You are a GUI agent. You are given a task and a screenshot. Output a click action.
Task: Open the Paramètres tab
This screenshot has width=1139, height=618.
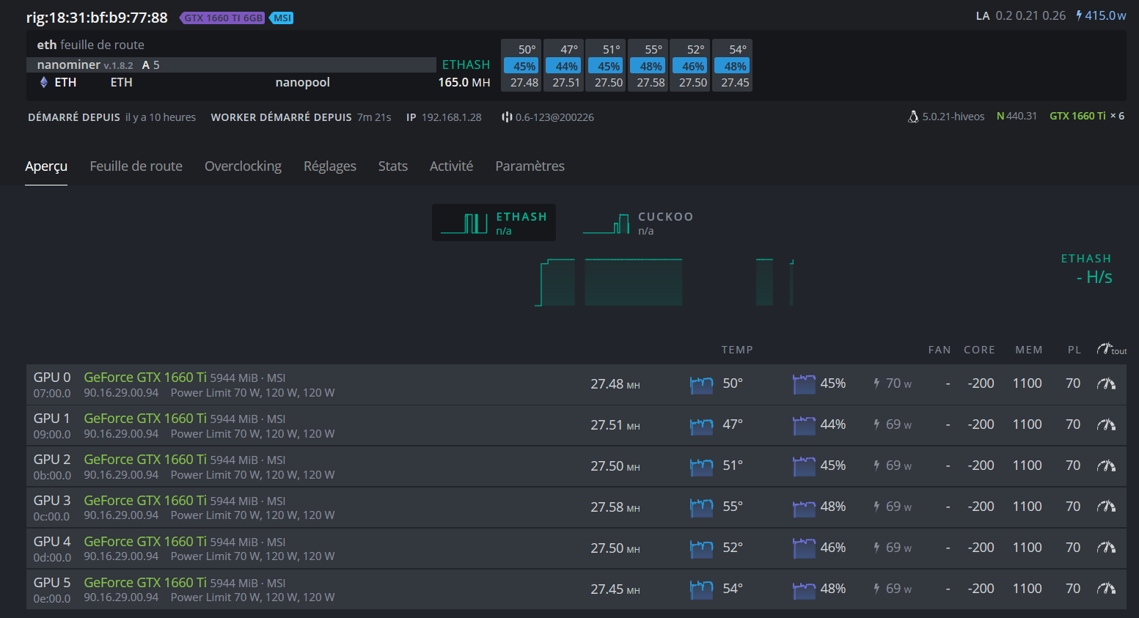point(530,166)
